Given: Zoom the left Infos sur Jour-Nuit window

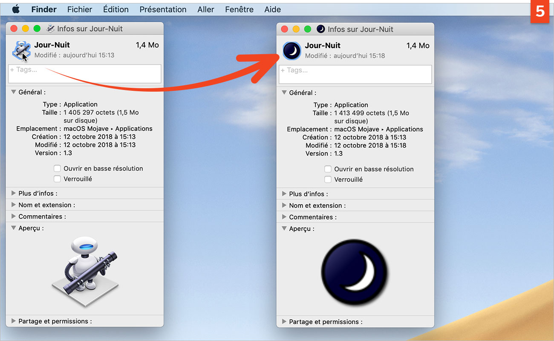Looking at the screenshot, I should click(37, 29).
